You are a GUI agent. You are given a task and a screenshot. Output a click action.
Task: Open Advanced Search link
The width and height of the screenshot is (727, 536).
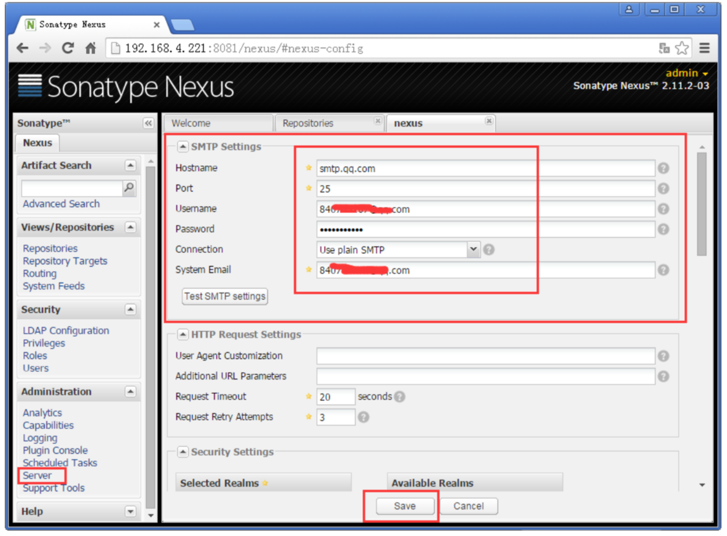tap(61, 204)
